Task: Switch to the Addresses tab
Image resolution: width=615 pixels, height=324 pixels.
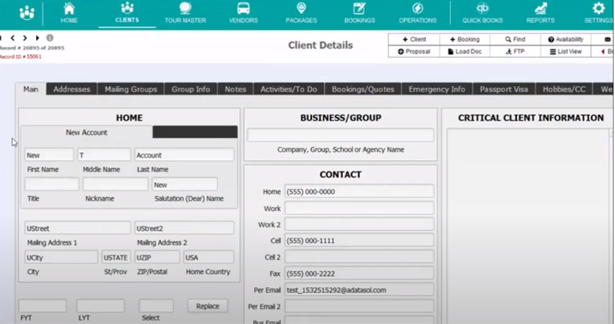Action: 71,89
